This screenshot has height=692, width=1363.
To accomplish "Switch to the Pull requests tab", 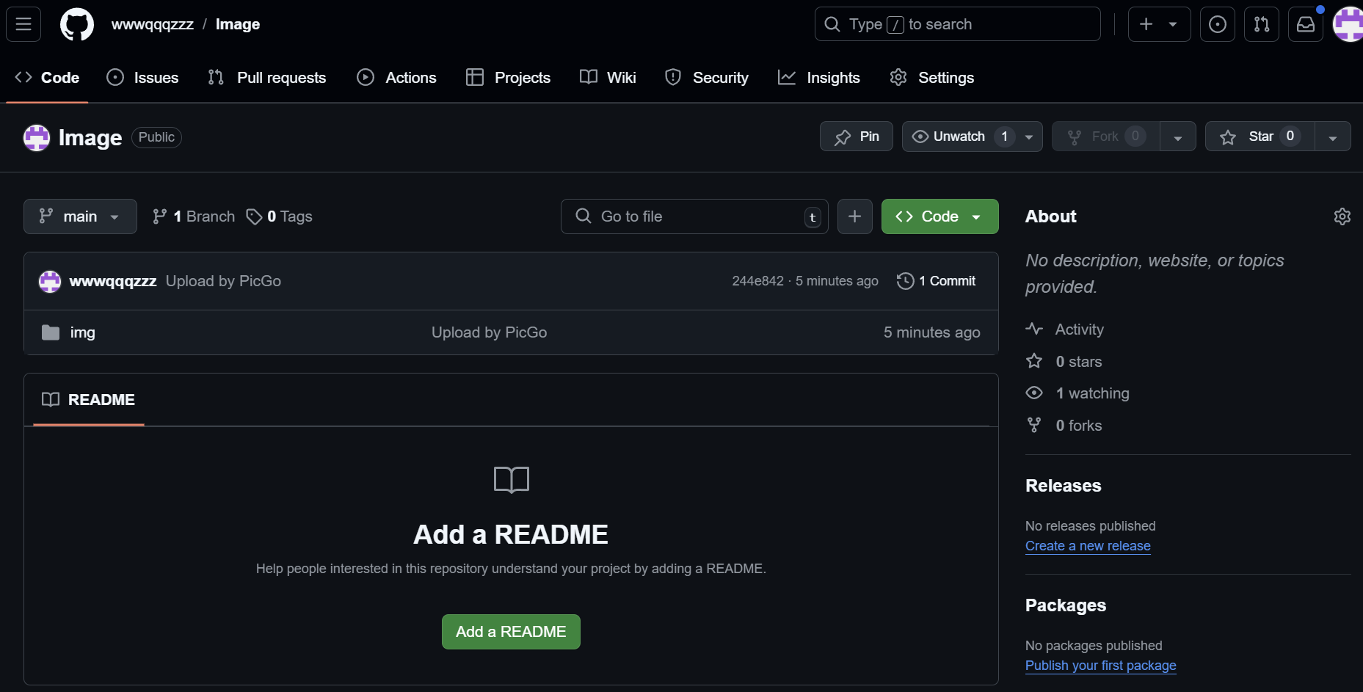I will (x=267, y=78).
